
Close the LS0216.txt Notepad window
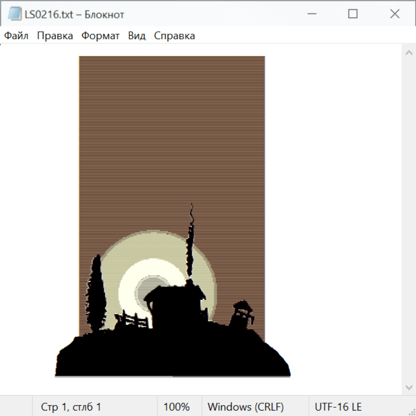click(x=394, y=14)
